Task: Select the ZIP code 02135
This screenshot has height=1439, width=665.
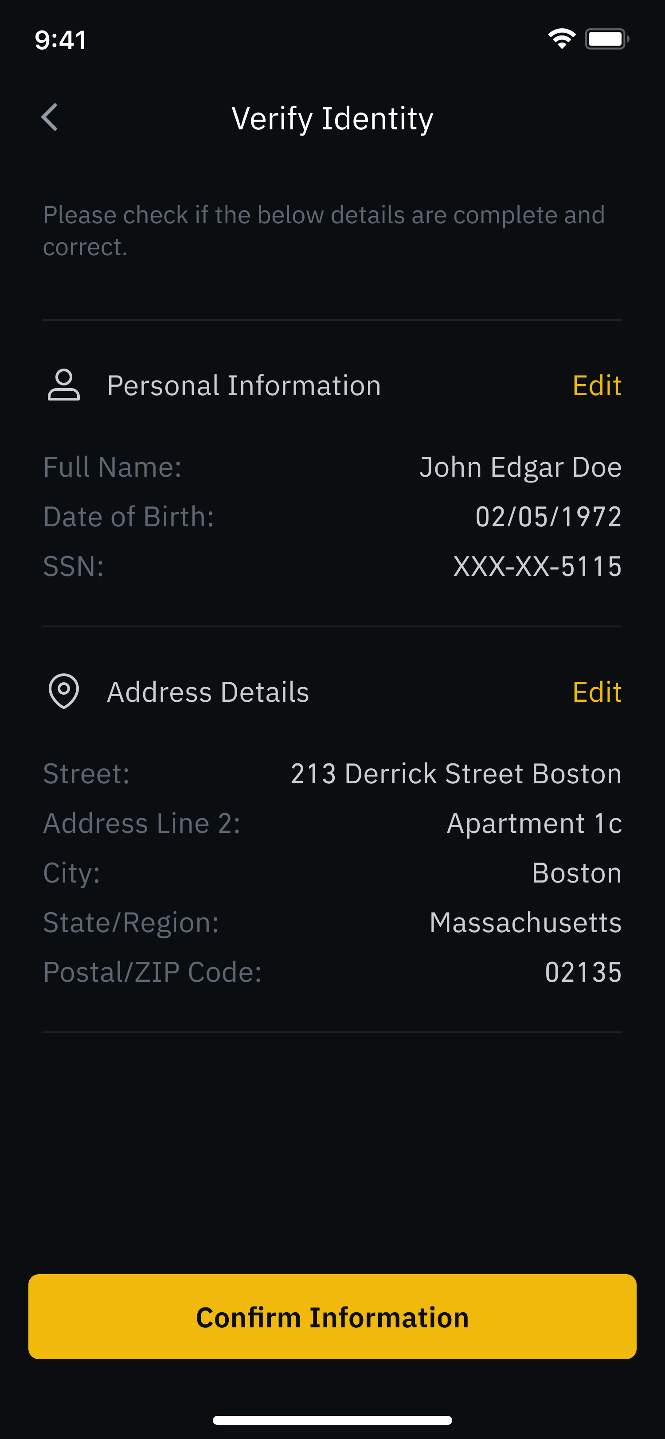Action: coord(583,972)
